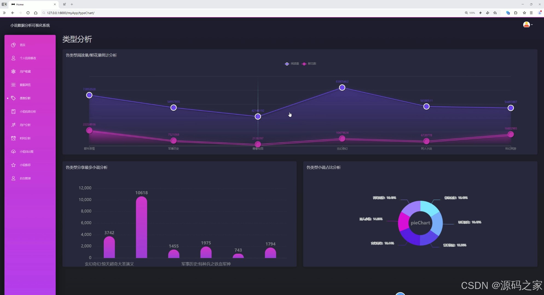Reload the page with refresh button
Image resolution: width=544 pixels, height=295 pixels.
[x=28, y=13]
